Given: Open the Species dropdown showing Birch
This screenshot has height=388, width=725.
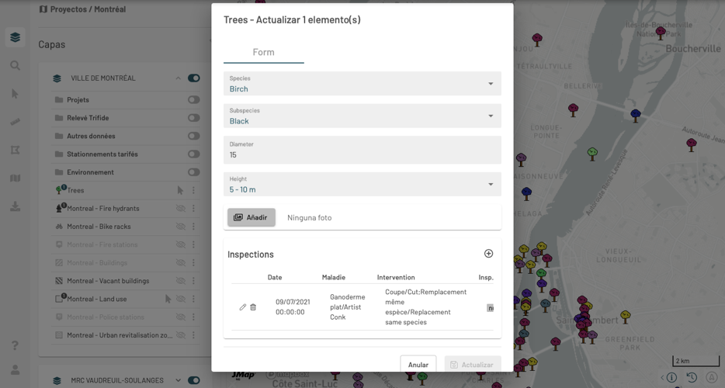Looking at the screenshot, I should point(362,84).
